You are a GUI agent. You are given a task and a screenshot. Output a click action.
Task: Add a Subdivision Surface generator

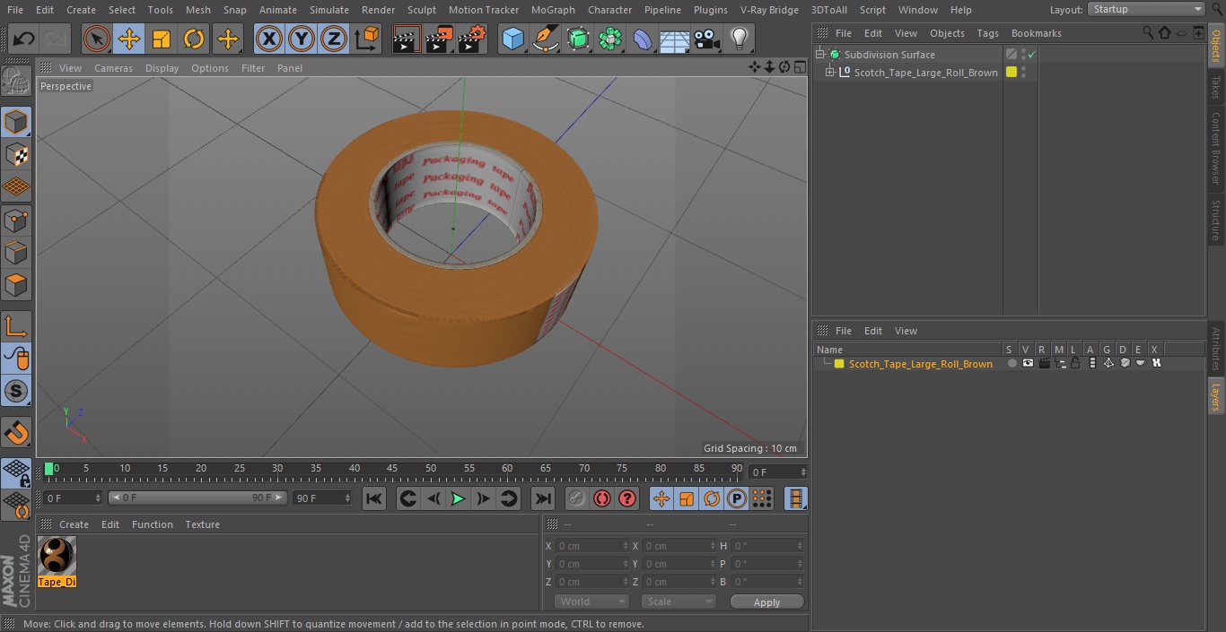coord(578,39)
